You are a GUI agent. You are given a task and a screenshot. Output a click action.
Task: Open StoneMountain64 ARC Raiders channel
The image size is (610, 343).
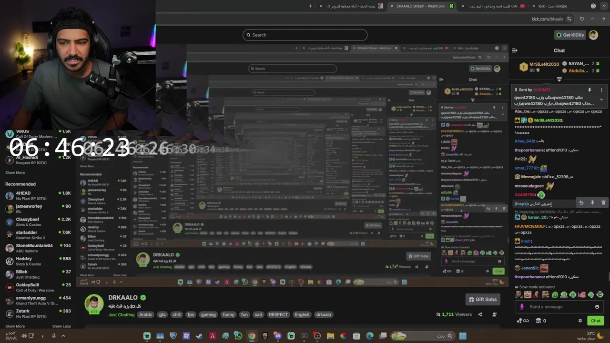click(38, 248)
